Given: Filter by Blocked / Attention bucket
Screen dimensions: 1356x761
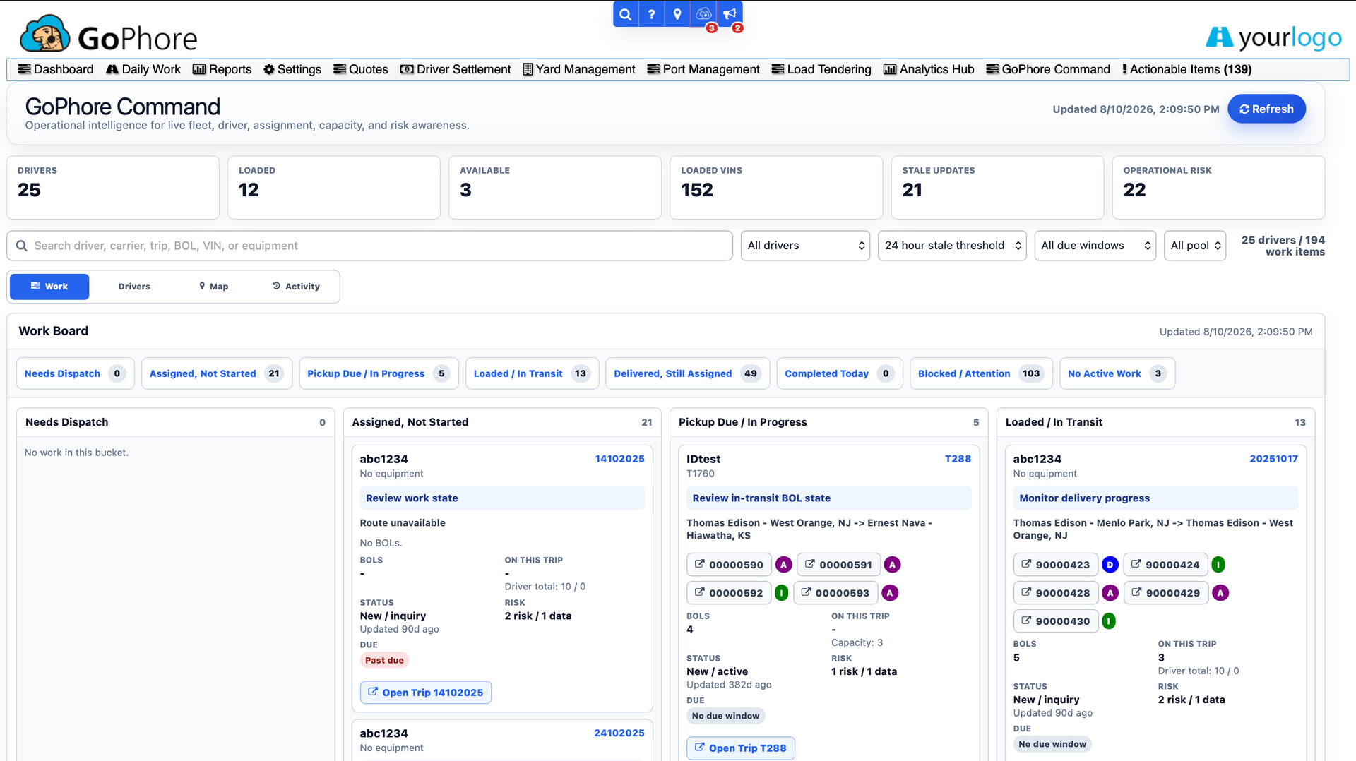Looking at the screenshot, I should coord(982,373).
